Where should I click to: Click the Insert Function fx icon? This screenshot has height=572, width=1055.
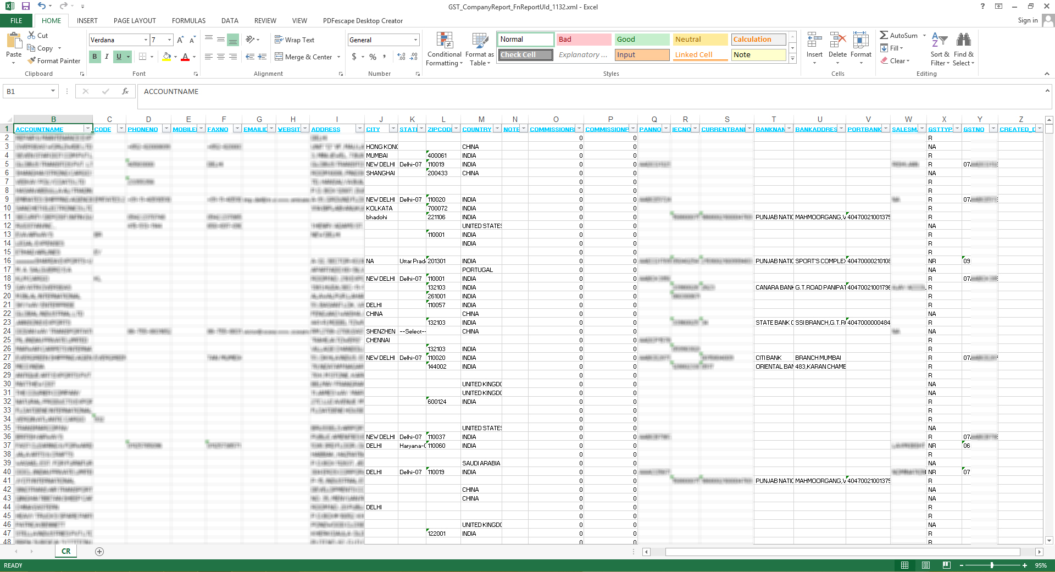pos(125,91)
